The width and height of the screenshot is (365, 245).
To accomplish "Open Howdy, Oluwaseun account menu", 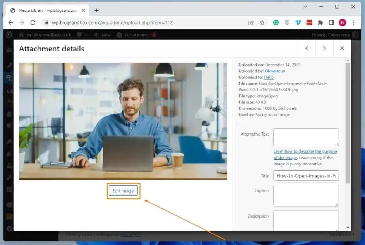I will coord(335,35).
